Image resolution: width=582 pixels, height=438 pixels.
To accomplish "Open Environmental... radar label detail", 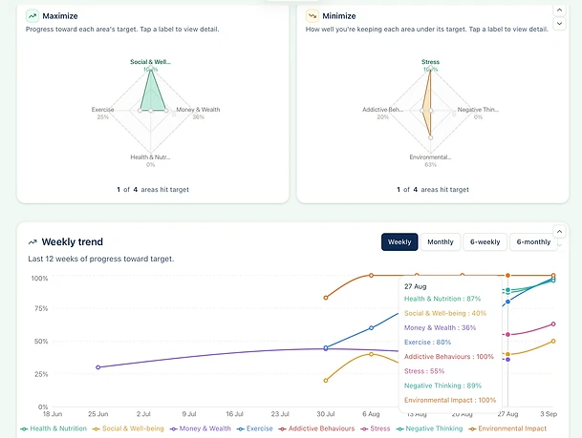I will coord(431,157).
